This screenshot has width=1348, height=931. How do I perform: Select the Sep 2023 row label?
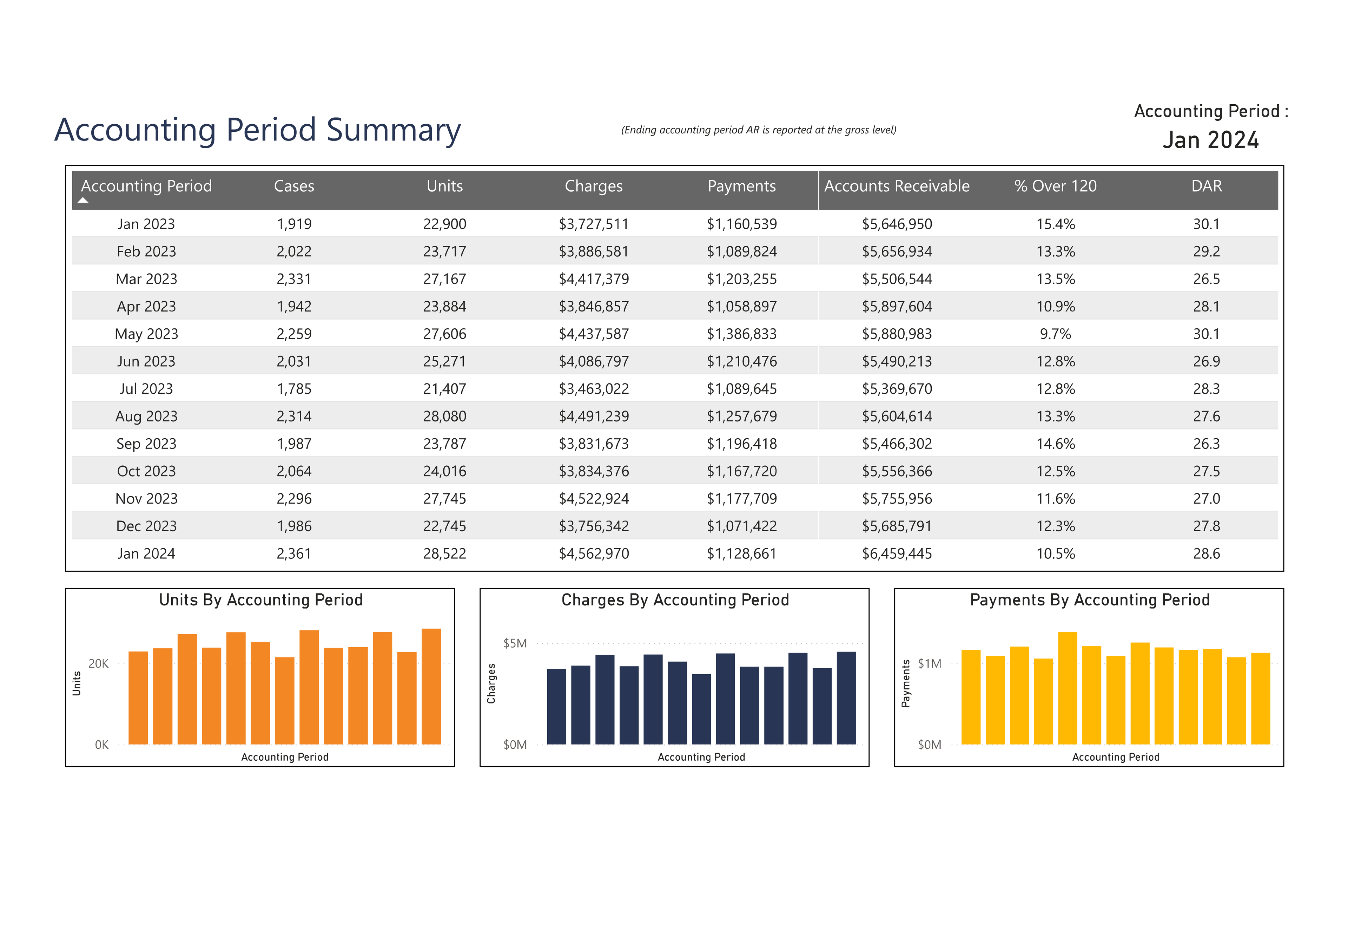[146, 443]
